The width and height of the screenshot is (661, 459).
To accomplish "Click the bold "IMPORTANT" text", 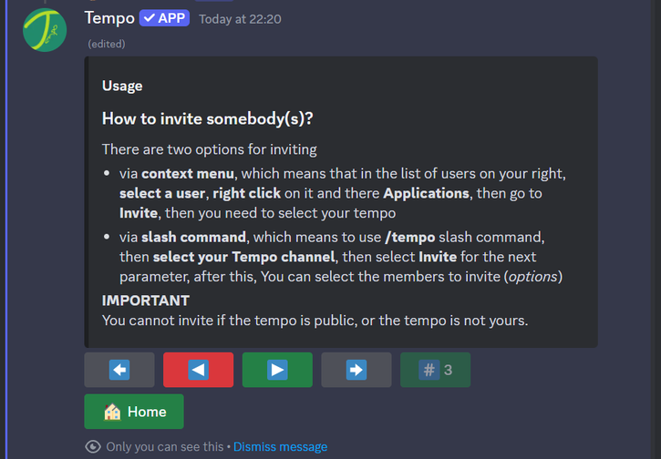I will tap(146, 301).
